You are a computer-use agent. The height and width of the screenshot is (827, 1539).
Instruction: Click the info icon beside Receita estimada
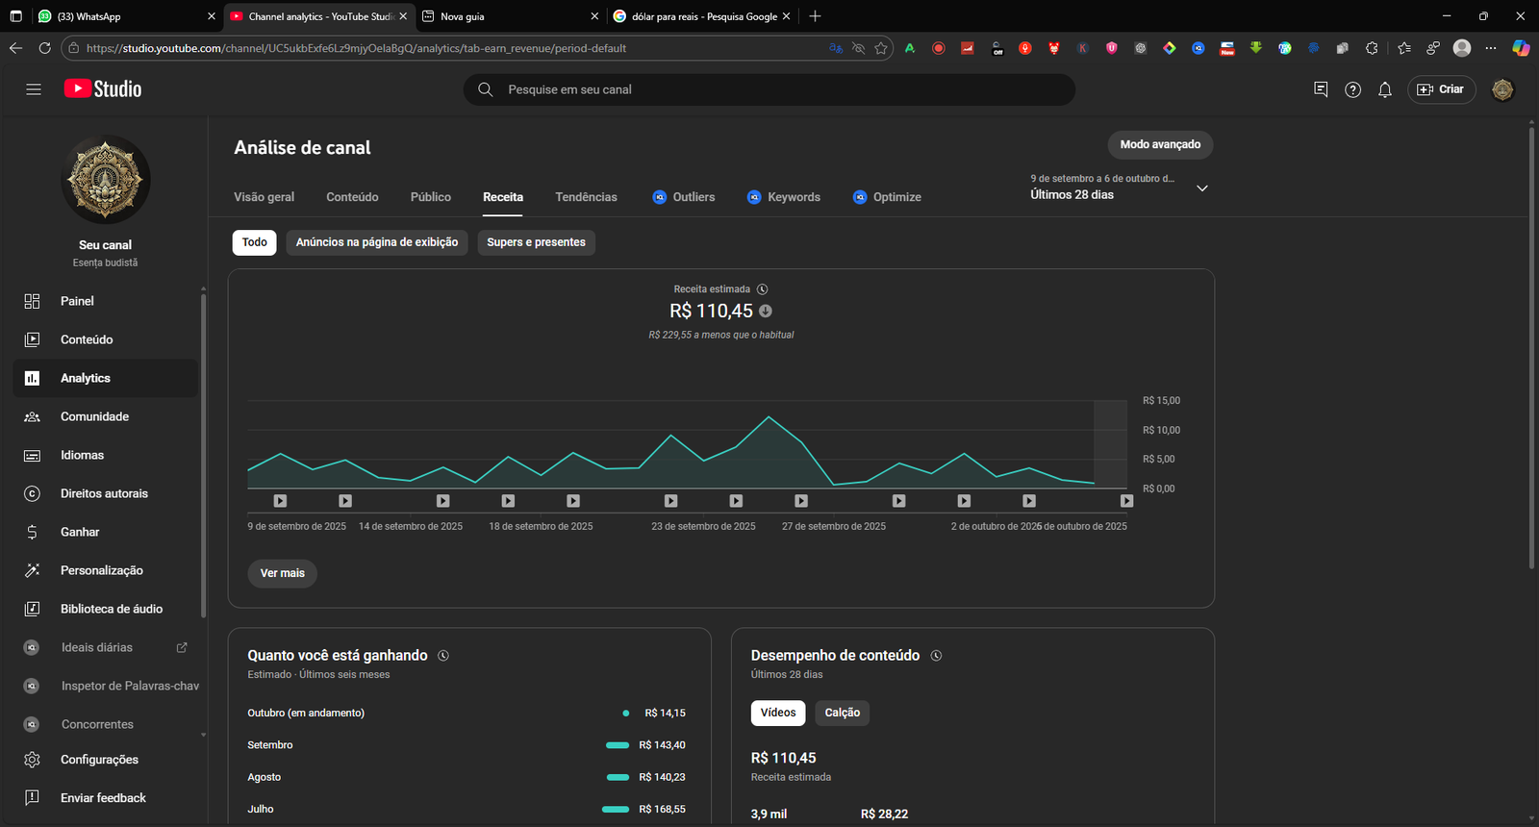click(763, 289)
